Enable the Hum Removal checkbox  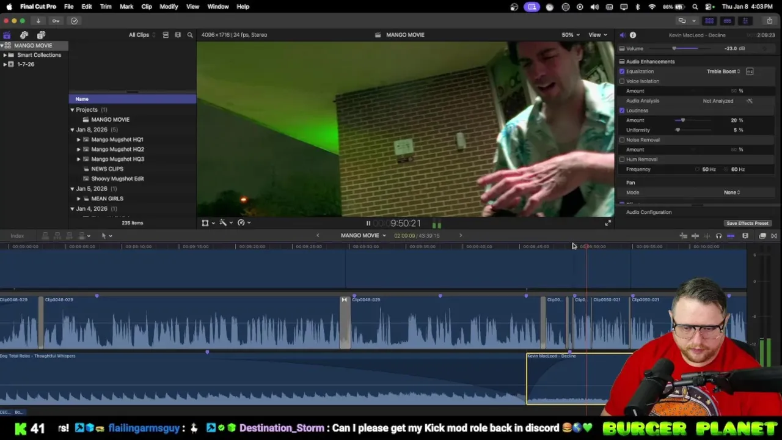click(x=622, y=159)
